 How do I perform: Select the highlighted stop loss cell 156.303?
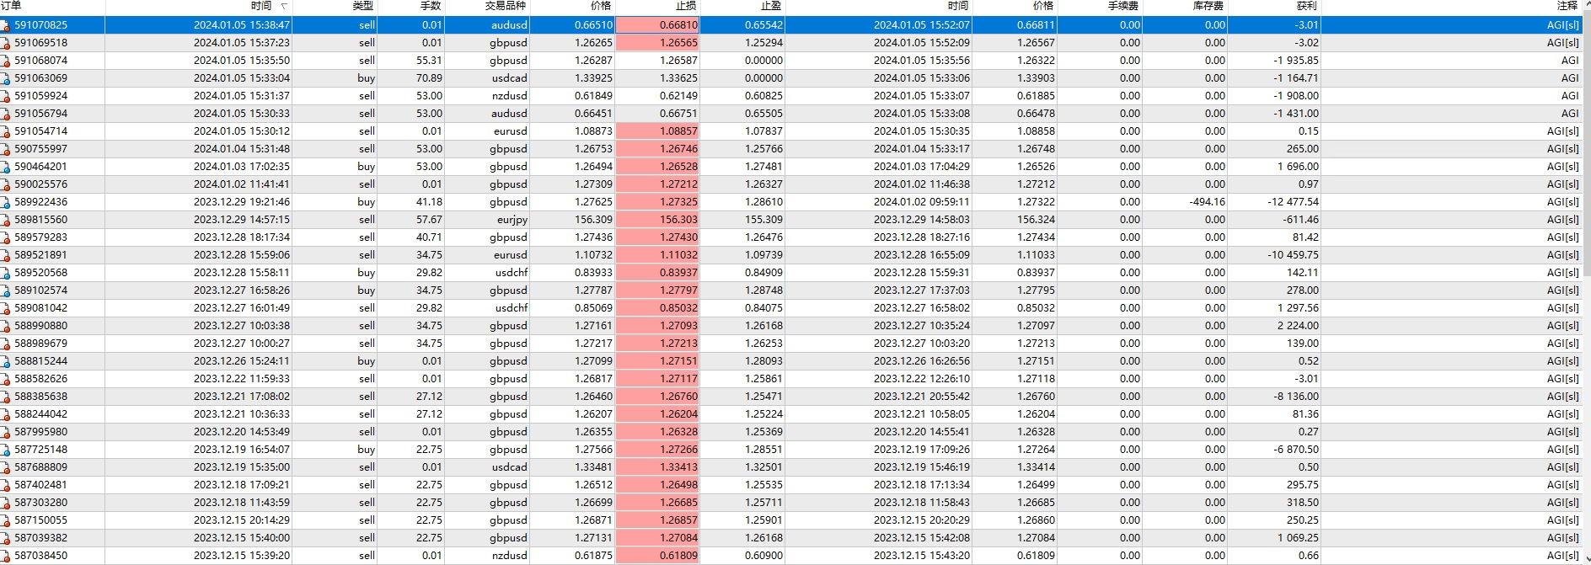click(657, 220)
